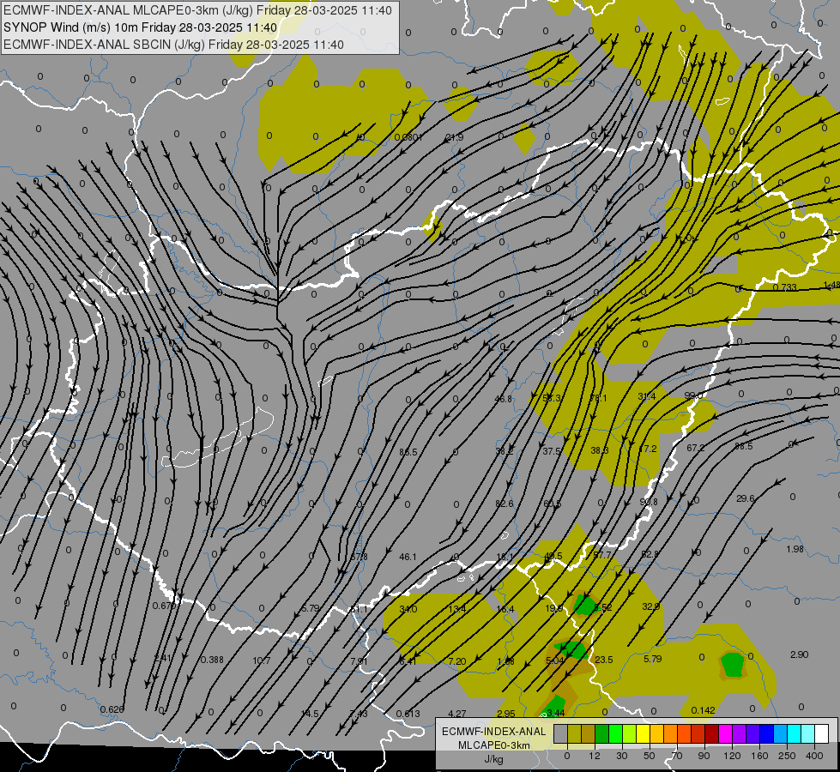
Task: Click the J/kg unit label in legend
Action: pyautogui.click(x=494, y=759)
